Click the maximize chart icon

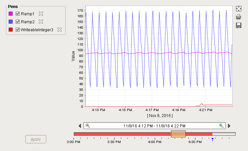coord(238,9)
